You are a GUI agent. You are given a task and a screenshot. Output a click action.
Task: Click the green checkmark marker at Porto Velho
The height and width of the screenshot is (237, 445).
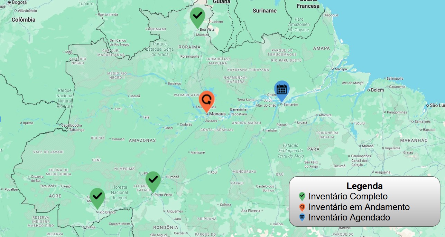153,180
